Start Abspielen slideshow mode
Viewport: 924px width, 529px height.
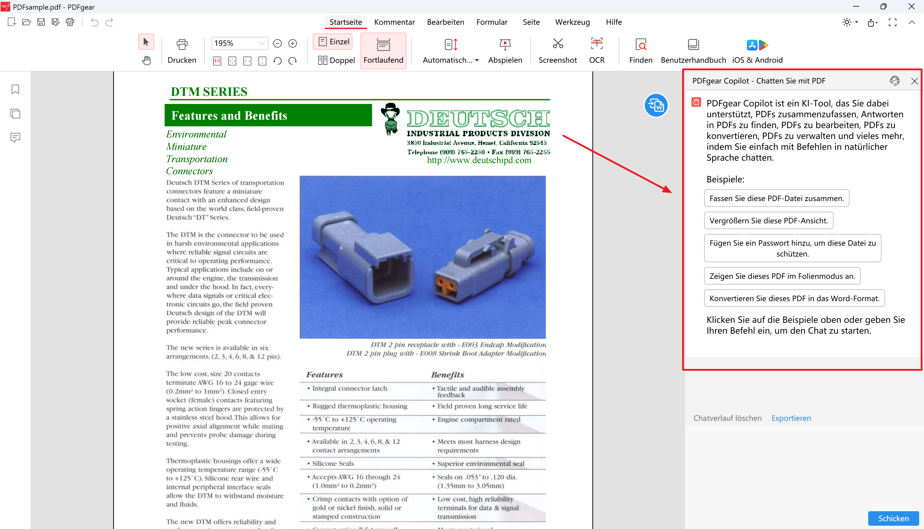coord(505,51)
